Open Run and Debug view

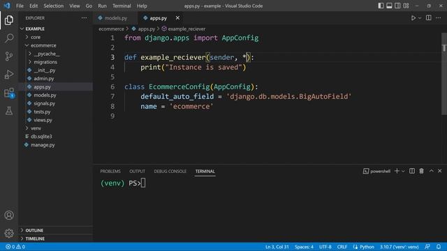pos(9,75)
